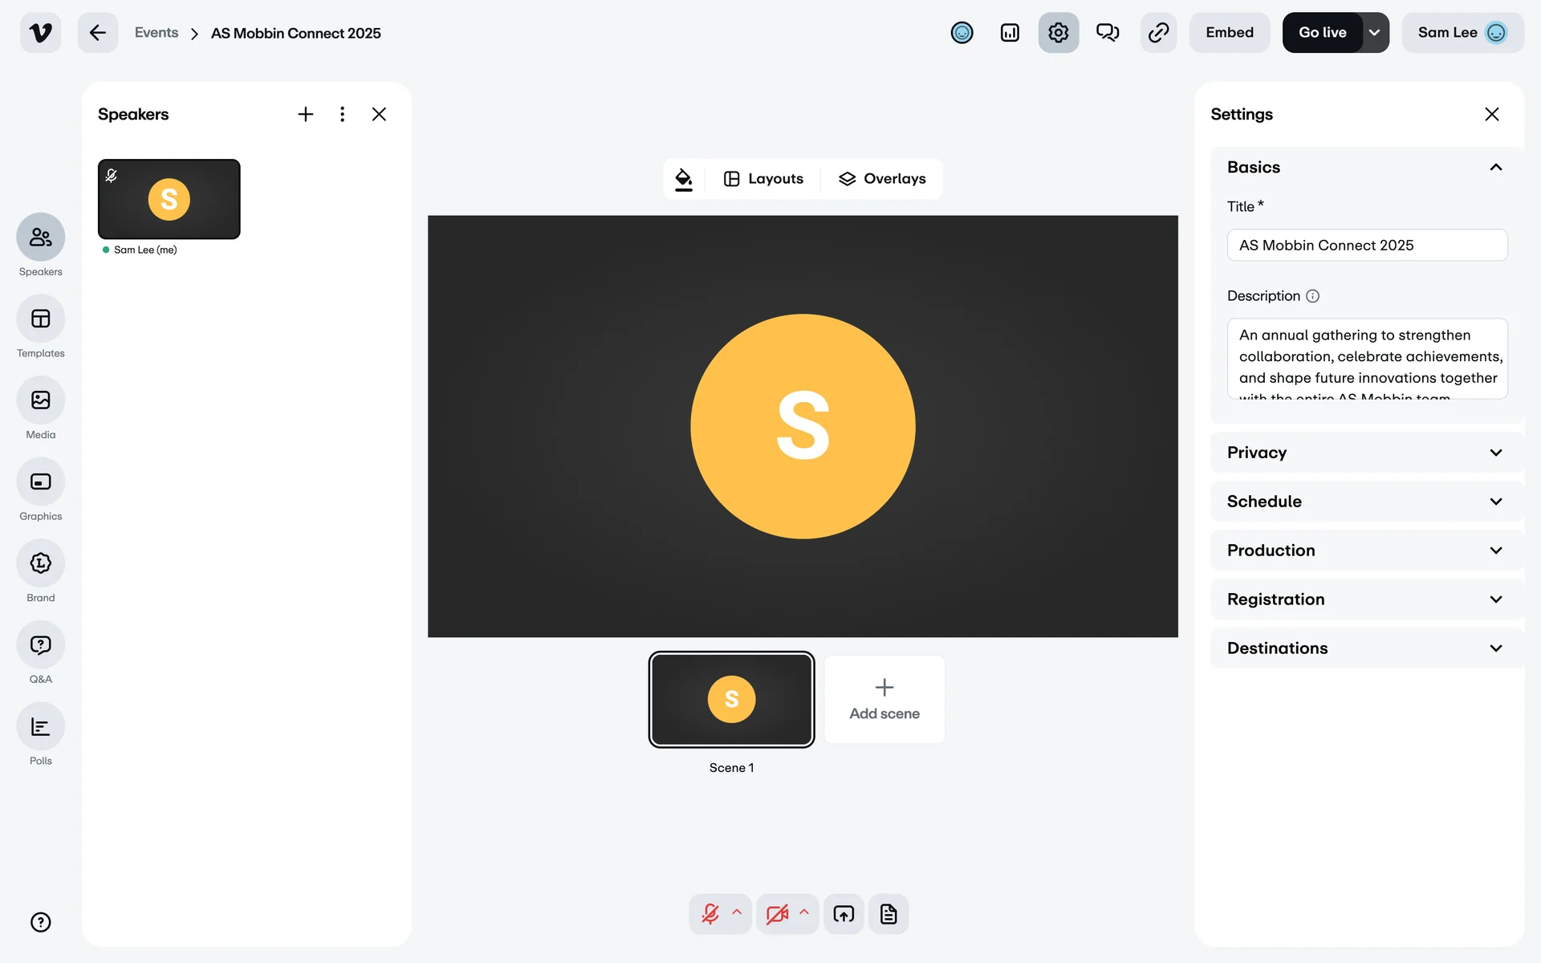Open the chat bubbles icon in header
Image resolution: width=1541 pixels, height=963 pixels.
[x=1108, y=33]
